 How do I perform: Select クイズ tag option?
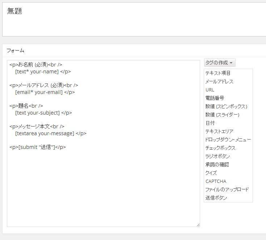(211, 173)
